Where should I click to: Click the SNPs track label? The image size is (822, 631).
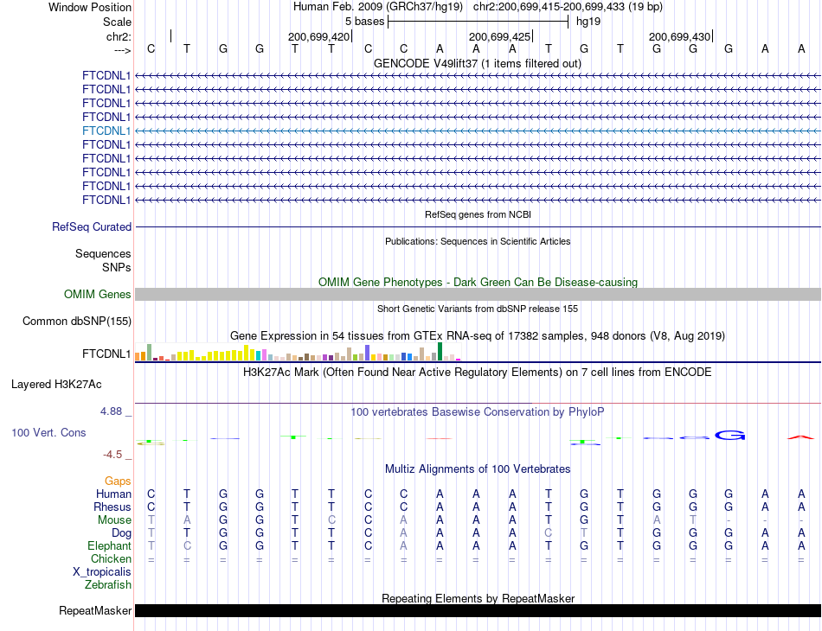[x=117, y=267]
